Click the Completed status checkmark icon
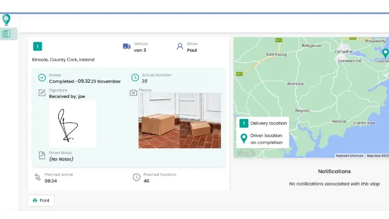Screen dimensions: 389x219 coord(42,78)
